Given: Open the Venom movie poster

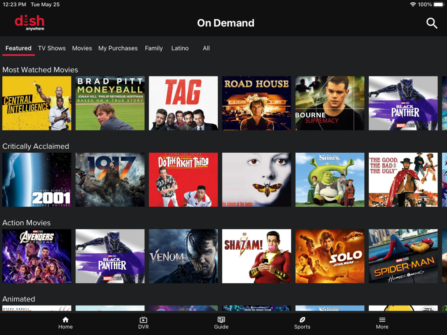Looking at the screenshot, I should coord(183,256).
